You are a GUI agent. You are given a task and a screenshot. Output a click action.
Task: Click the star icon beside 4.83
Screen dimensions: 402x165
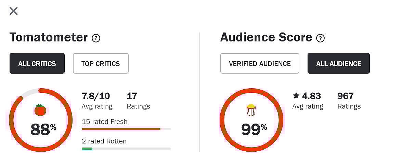[x=296, y=96]
